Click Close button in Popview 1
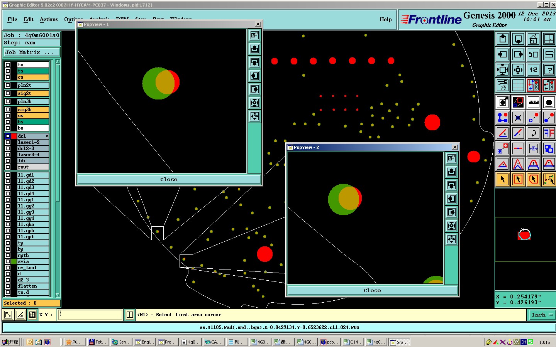Image resolution: width=556 pixels, height=347 pixels. pos(169,179)
